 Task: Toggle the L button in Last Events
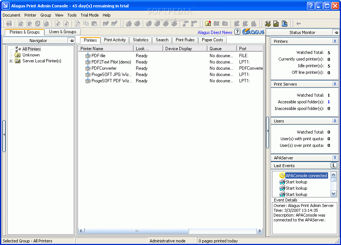click(334, 165)
